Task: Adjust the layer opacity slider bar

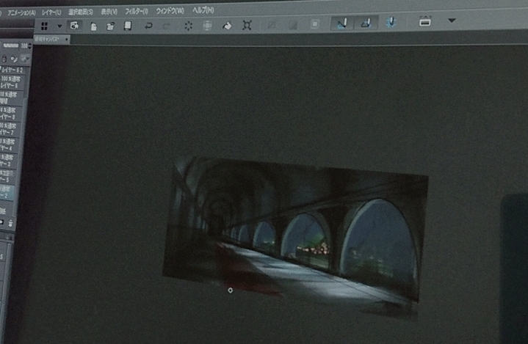Action: (11, 45)
